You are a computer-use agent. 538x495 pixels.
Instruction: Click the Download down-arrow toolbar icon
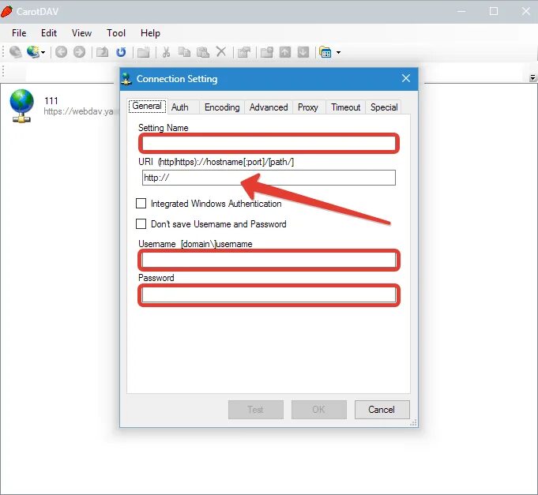point(303,52)
